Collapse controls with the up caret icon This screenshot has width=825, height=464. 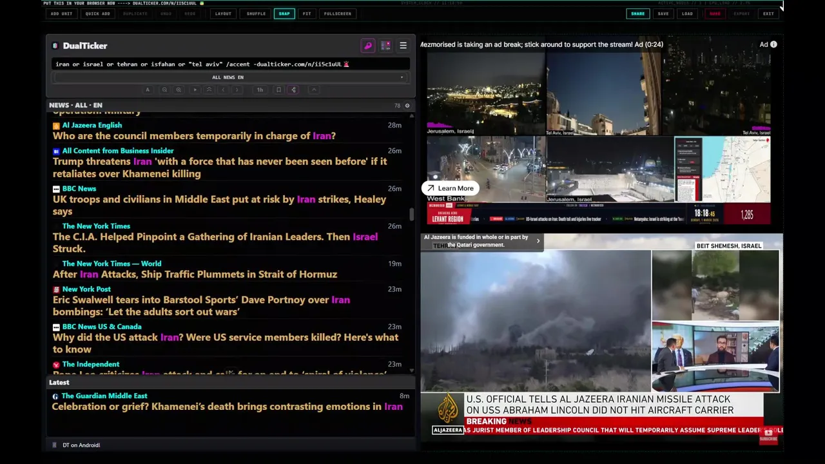(x=314, y=90)
